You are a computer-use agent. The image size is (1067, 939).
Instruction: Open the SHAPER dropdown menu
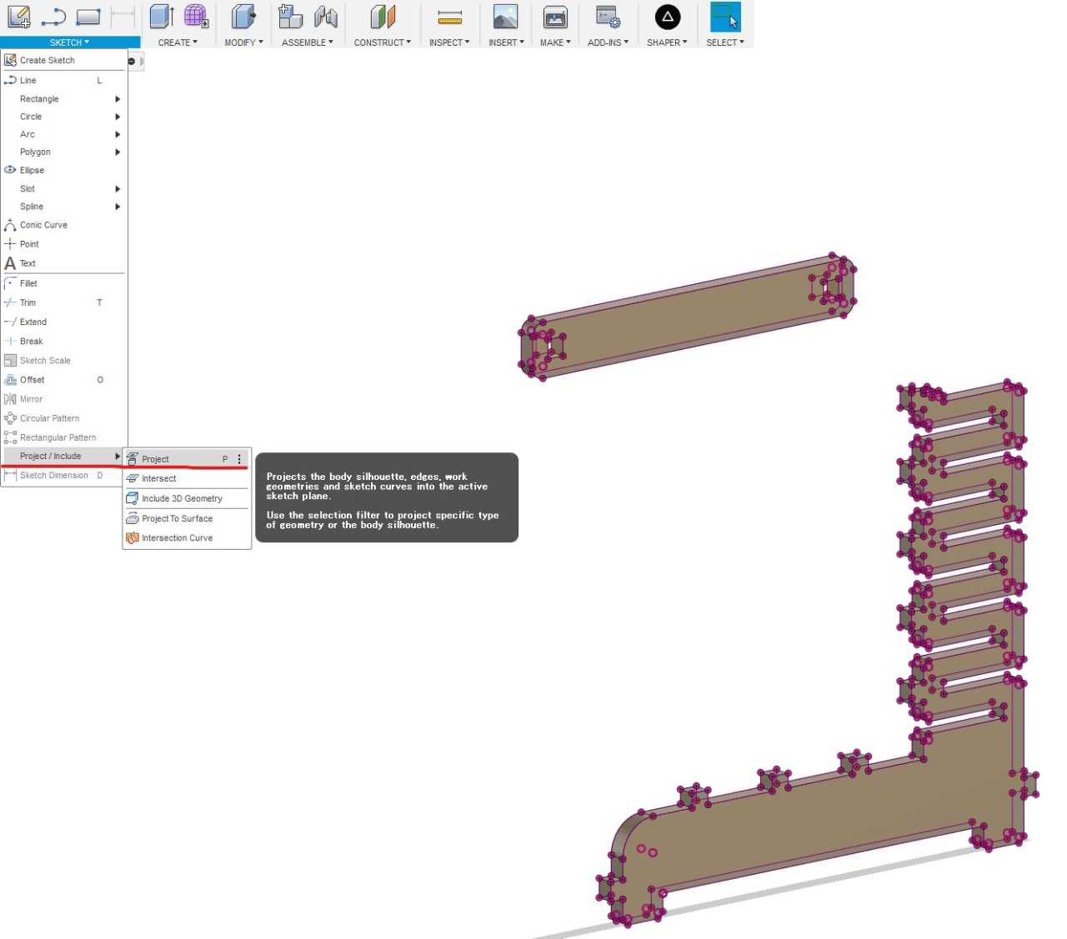(x=667, y=42)
